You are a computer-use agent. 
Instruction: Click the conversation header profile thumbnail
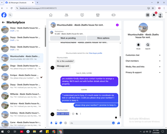pyautogui.click(x=53, y=25)
